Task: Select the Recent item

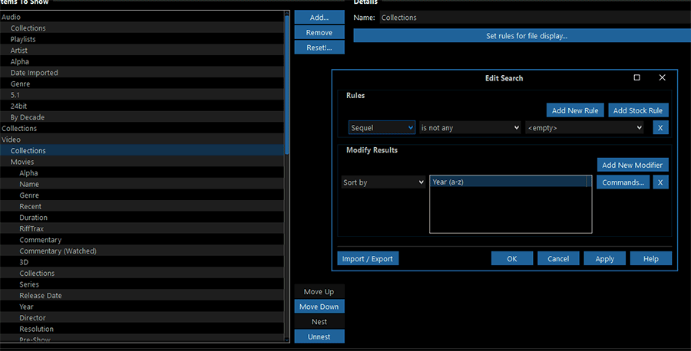Action: pyautogui.click(x=142, y=206)
